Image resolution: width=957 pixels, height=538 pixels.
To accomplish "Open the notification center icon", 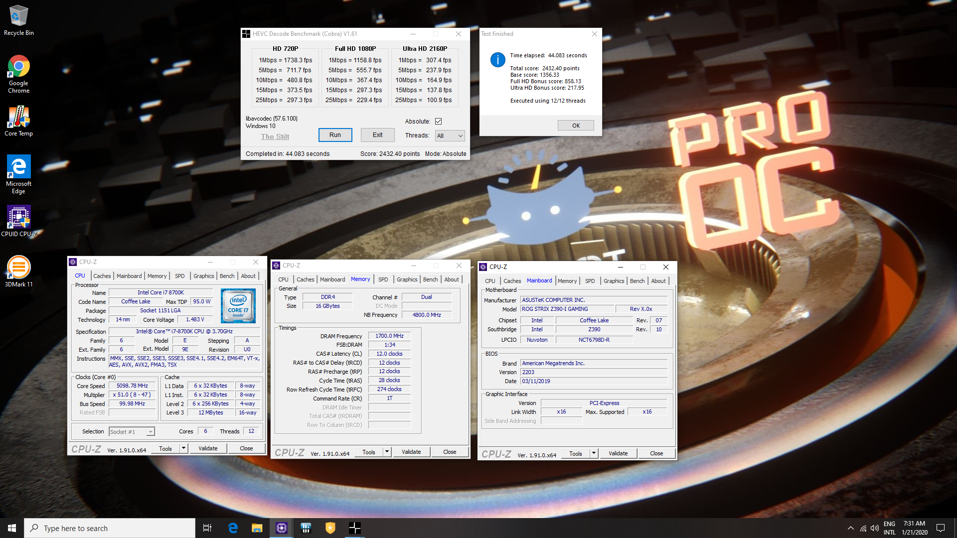I will (x=941, y=528).
